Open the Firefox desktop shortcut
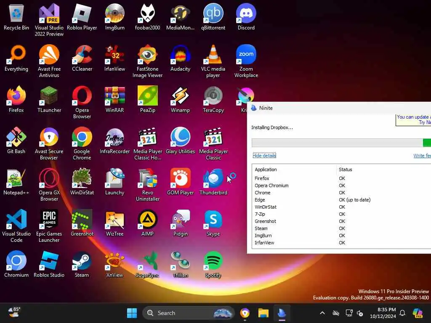 click(16, 99)
